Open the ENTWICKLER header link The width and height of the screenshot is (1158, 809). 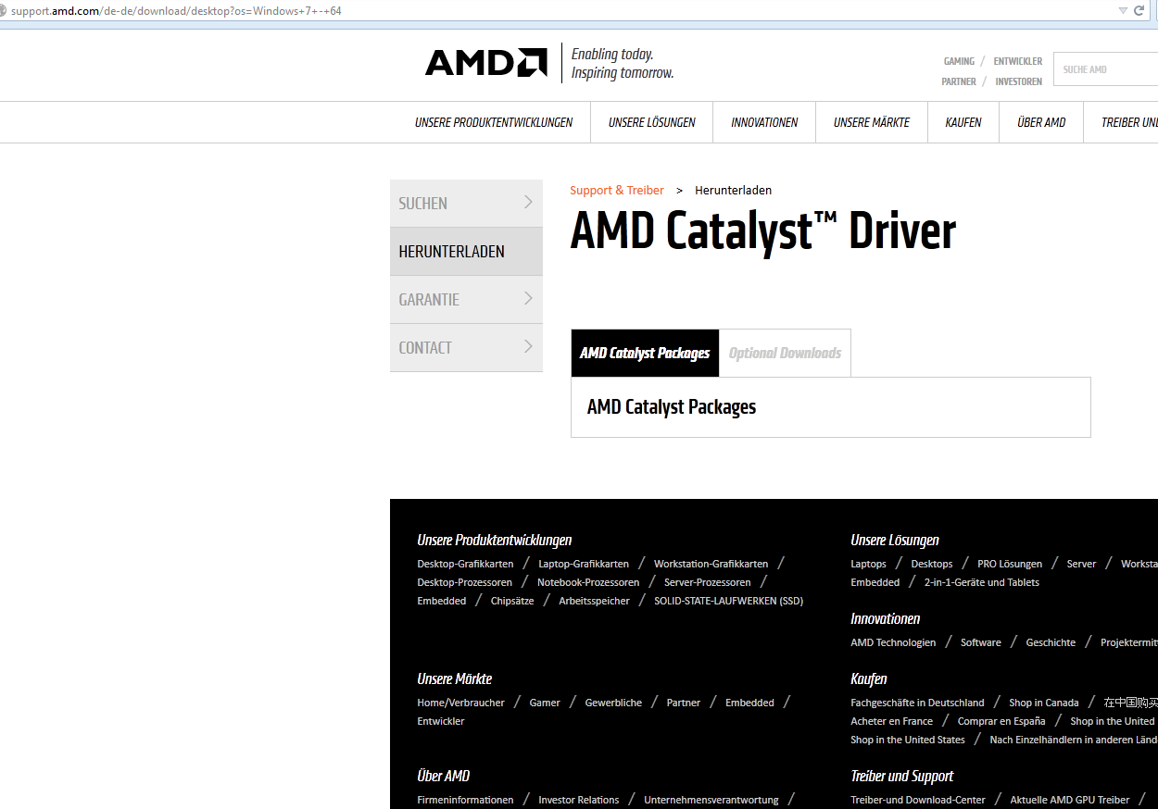coord(1017,61)
